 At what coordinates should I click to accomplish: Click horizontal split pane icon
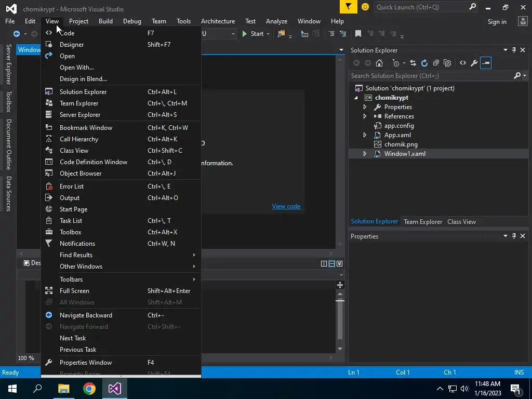pyautogui.click(x=332, y=263)
